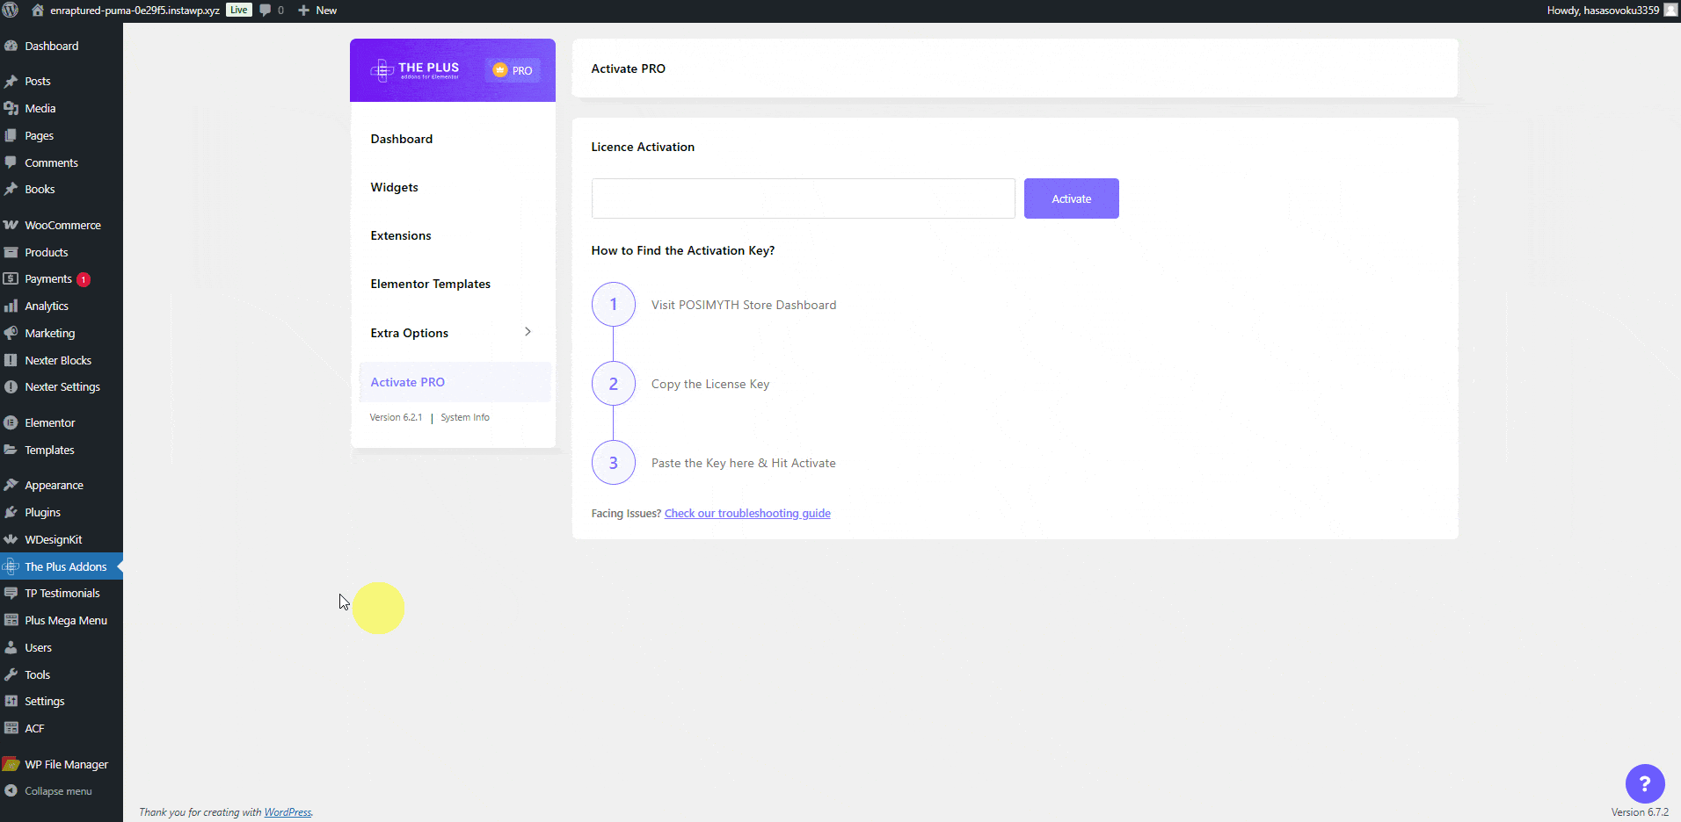Click 'Visit POSIMYTH Store Dashboard' text
The width and height of the screenshot is (1681, 822).
(744, 305)
